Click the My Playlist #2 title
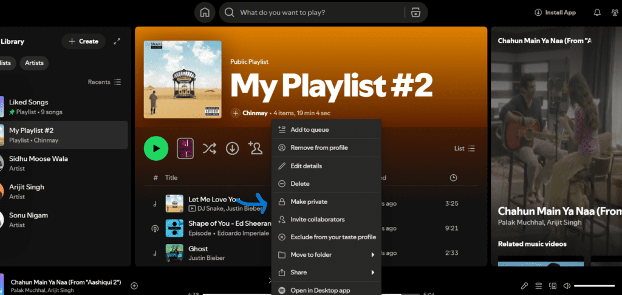The width and height of the screenshot is (622, 295). (x=331, y=86)
